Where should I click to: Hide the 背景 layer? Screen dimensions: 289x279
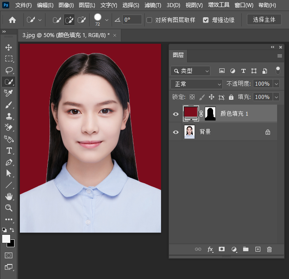pyautogui.click(x=176, y=132)
